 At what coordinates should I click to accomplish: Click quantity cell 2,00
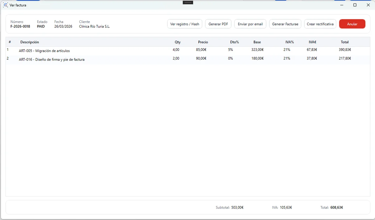(176, 58)
